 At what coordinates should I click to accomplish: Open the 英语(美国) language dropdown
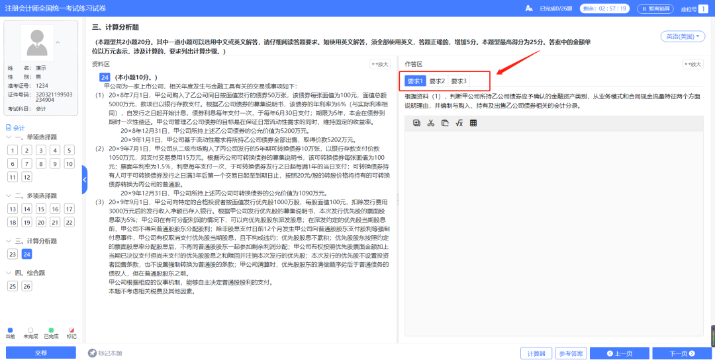pos(683,36)
